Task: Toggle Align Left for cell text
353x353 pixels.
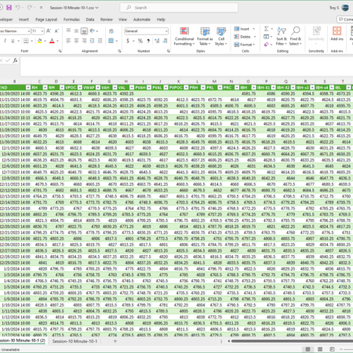Action: (68, 41)
